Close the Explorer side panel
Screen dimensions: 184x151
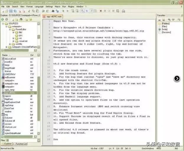[x=39, y=15]
